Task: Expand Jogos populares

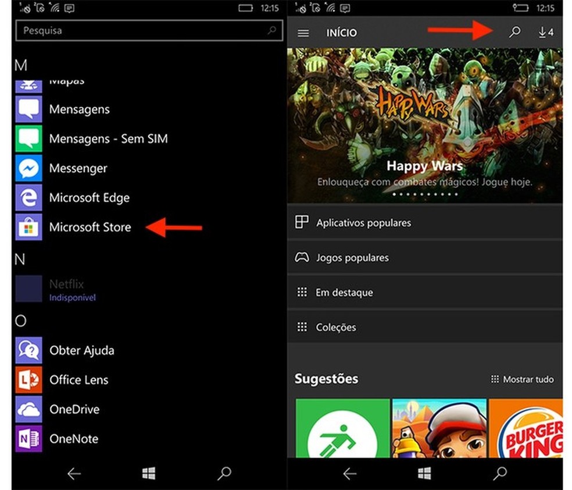Action: point(353,257)
